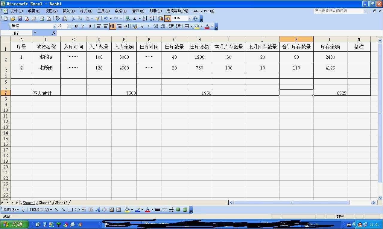This screenshot has height=229, width=383.
Task: Select cell containing 本月合计
Action: click(x=46, y=93)
